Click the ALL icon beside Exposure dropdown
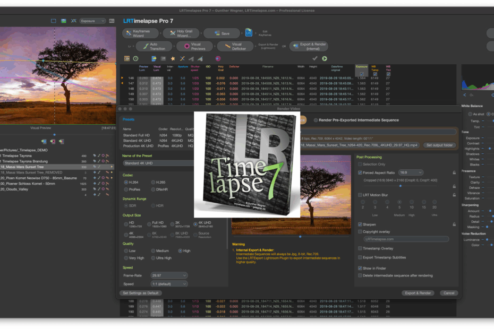Viewport: 494px width, 329px height. pos(112,21)
